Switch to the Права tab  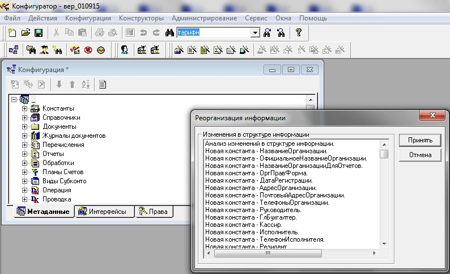coord(154,212)
